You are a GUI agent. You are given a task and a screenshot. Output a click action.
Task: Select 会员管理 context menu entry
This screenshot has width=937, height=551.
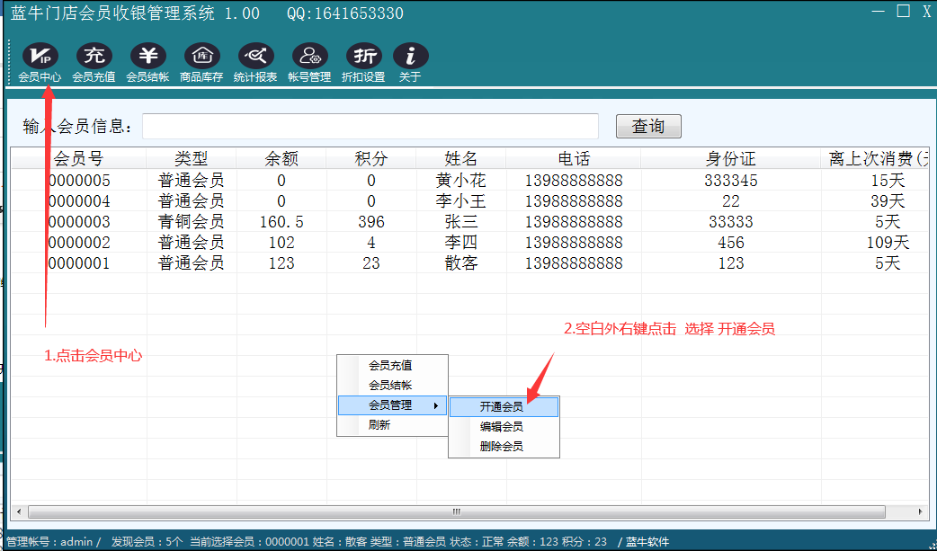(392, 405)
